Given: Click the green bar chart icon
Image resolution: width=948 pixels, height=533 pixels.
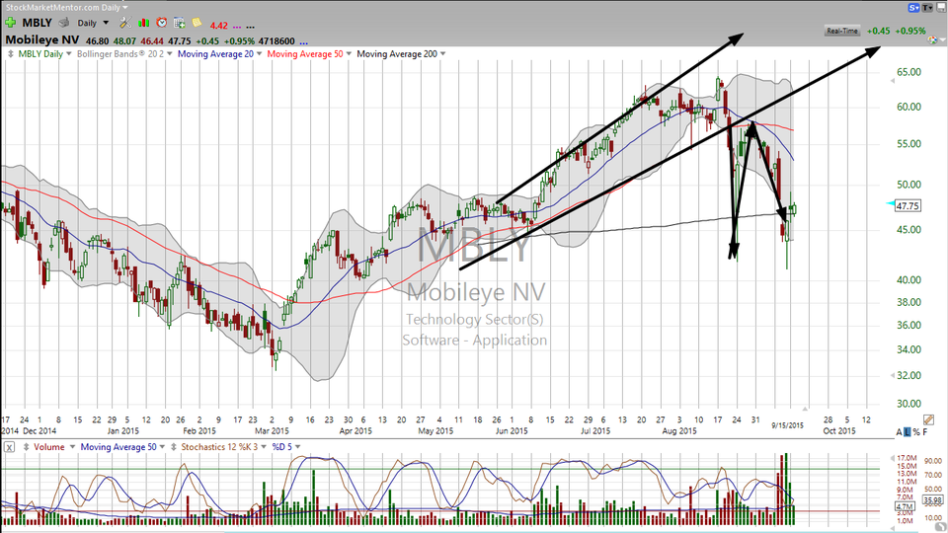Looking at the screenshot, I should [x=144, y=23].
